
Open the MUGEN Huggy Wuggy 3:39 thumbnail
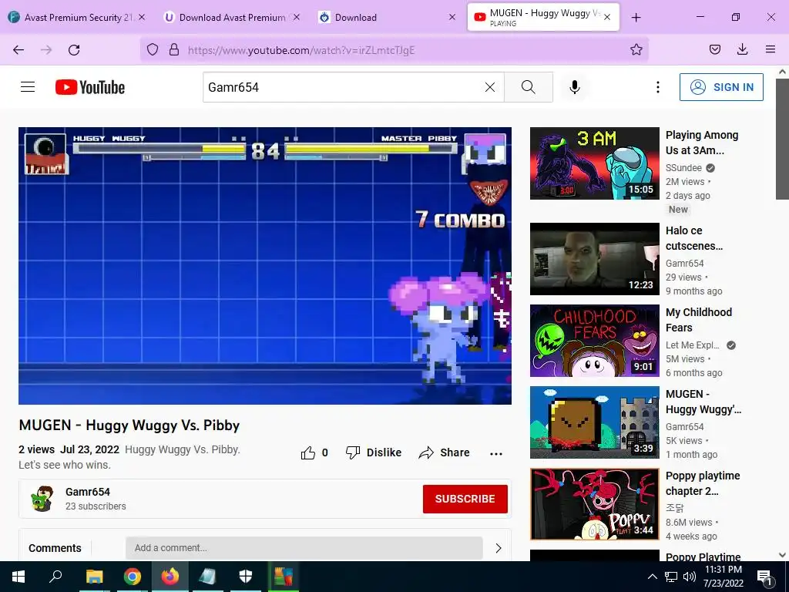pyautogui.click(x=595, y=422)
